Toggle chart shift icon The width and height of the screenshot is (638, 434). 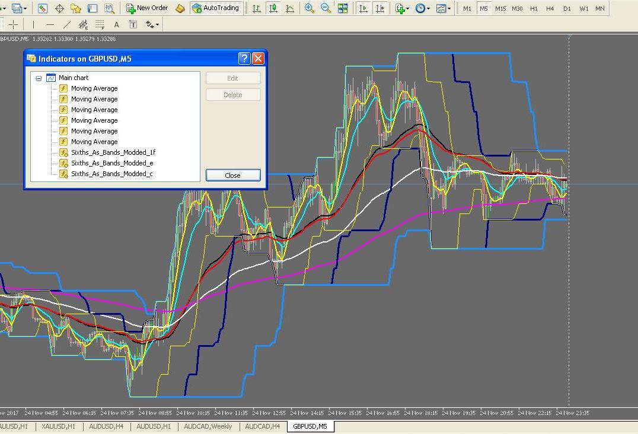point(380,8)
